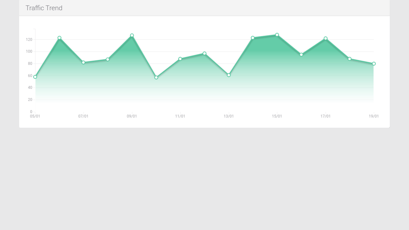This screenshot has height=230, width=409.
Task: Click the 18/01 data point marker
Action: tap(349, 59)
